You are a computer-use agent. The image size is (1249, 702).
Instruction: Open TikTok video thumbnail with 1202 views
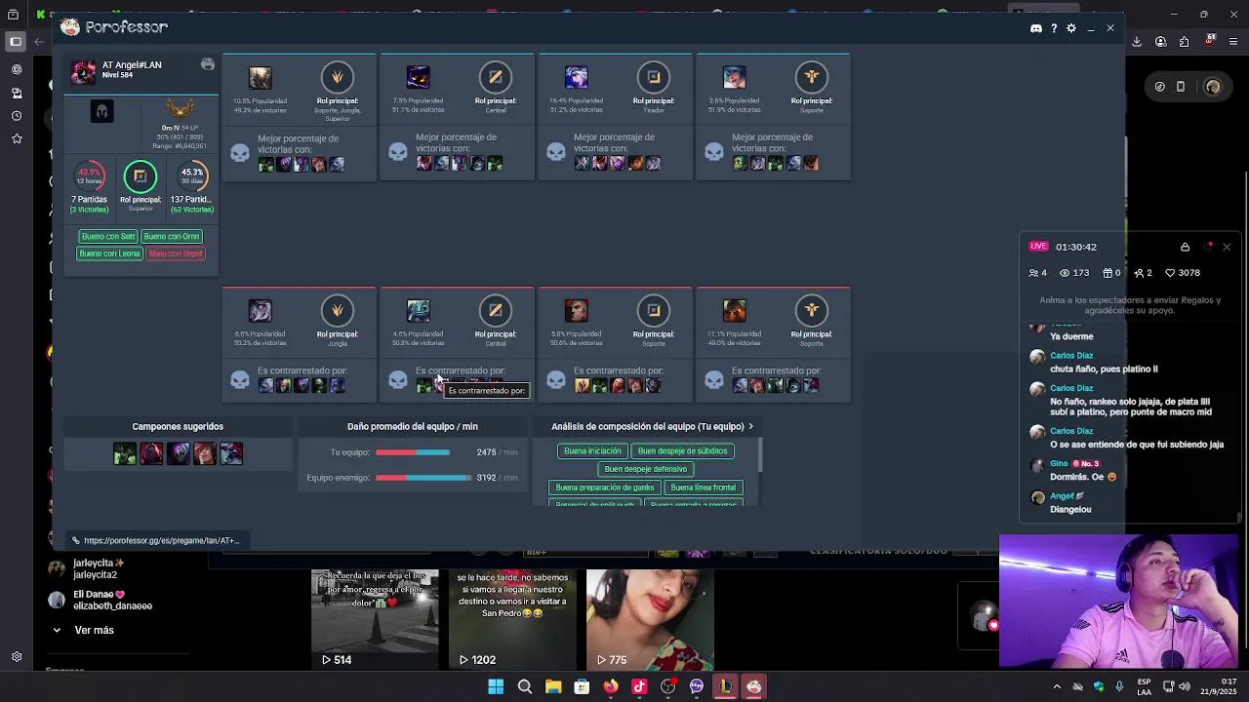(512, 620)
